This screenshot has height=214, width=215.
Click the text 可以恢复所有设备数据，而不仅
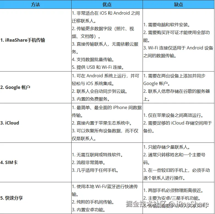107,131
